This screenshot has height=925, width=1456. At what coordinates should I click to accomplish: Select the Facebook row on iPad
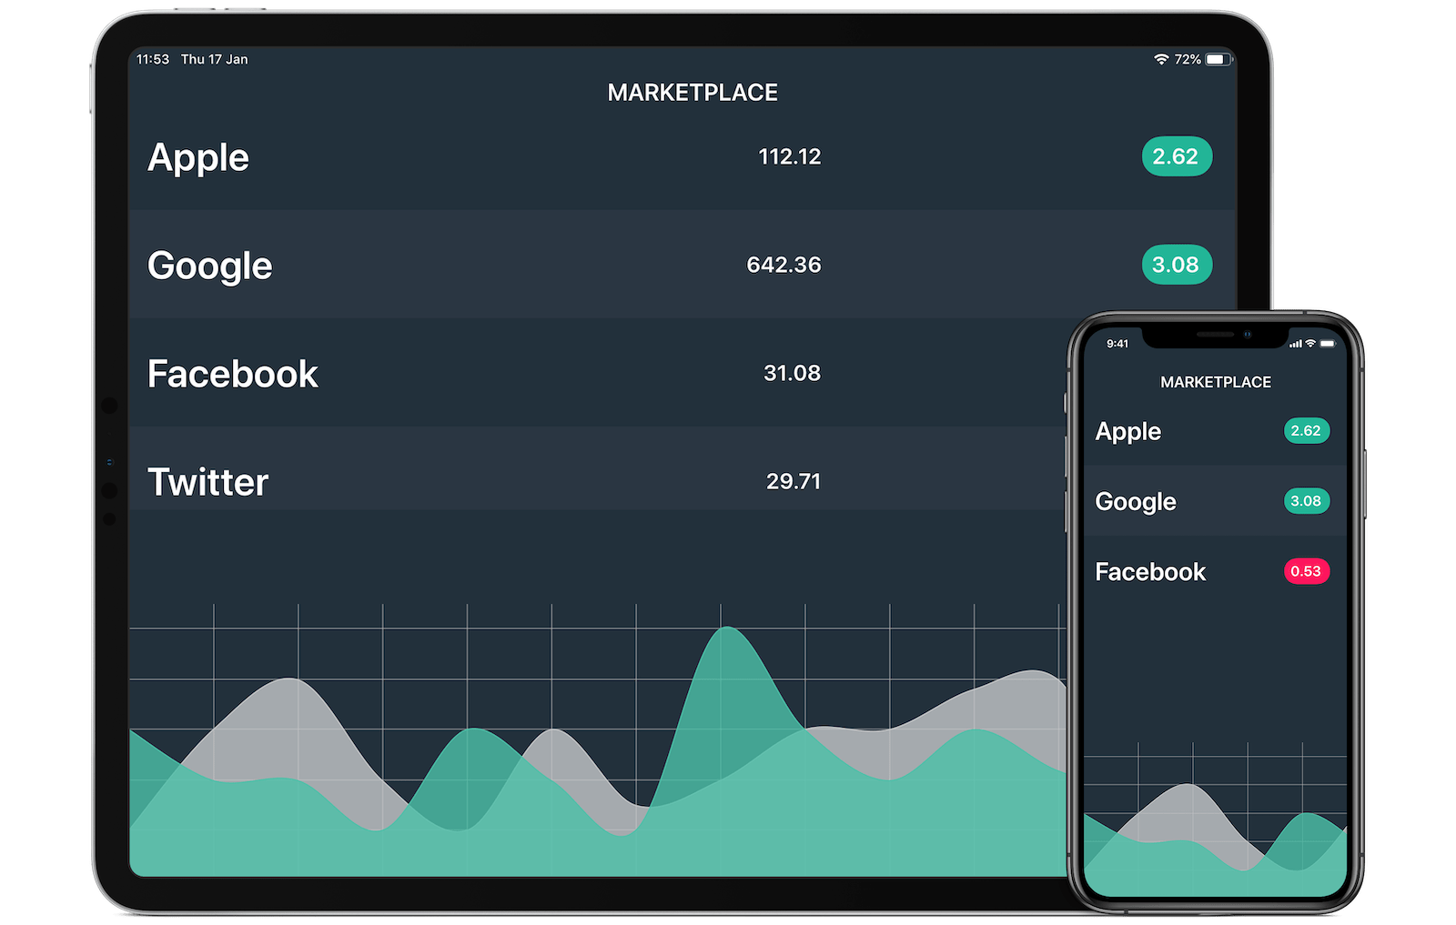click(598, 373)
